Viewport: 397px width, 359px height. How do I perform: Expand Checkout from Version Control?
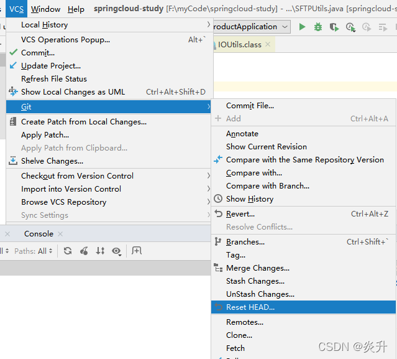point(108,176)
